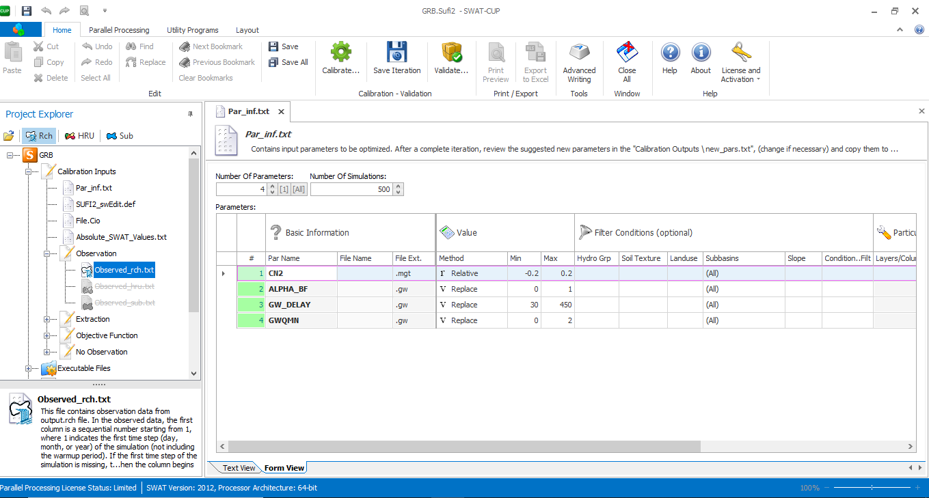Open SUFI2_swEdit.def in the tree
929x498 pixels.
(106, 204)
